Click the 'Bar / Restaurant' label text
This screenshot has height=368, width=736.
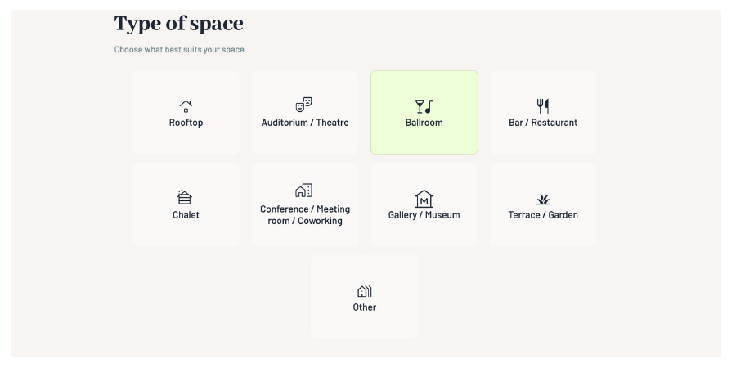(543, 123)
